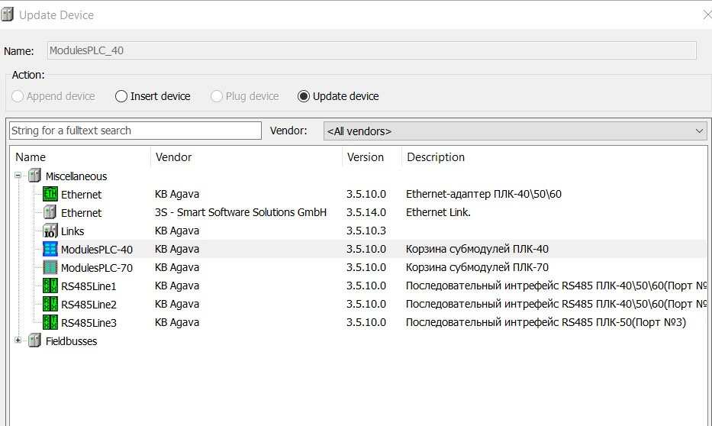Click the Fieldbusses category label
The image size is (712, 426).
point(71,341)
